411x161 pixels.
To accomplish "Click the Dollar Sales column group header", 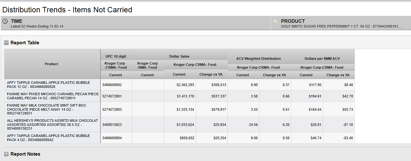I will (x=179, y=56).
